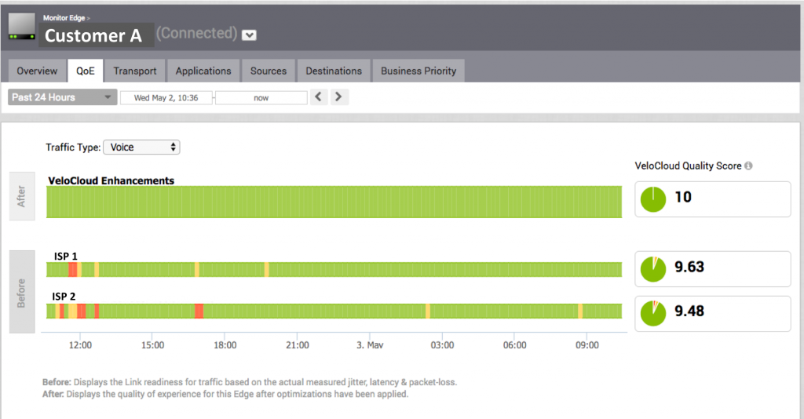Click the info icon next to VeloCloud Quality Score

[748, 166]
